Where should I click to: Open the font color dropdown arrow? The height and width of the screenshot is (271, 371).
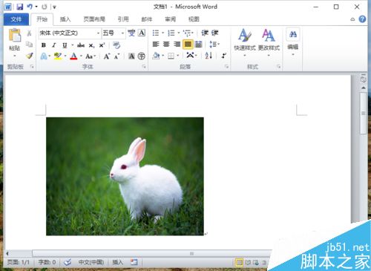click(x=81, y=56)
